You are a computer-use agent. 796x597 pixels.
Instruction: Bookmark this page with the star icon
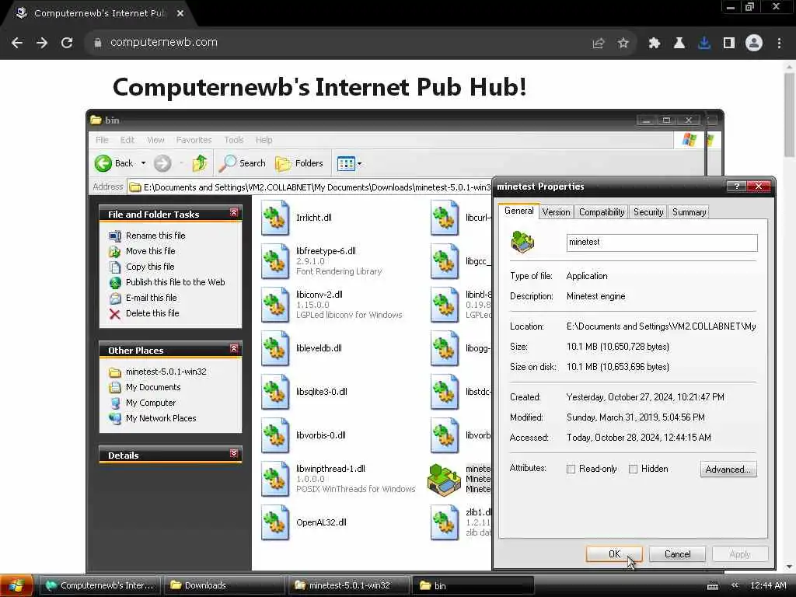coord(623,44)
